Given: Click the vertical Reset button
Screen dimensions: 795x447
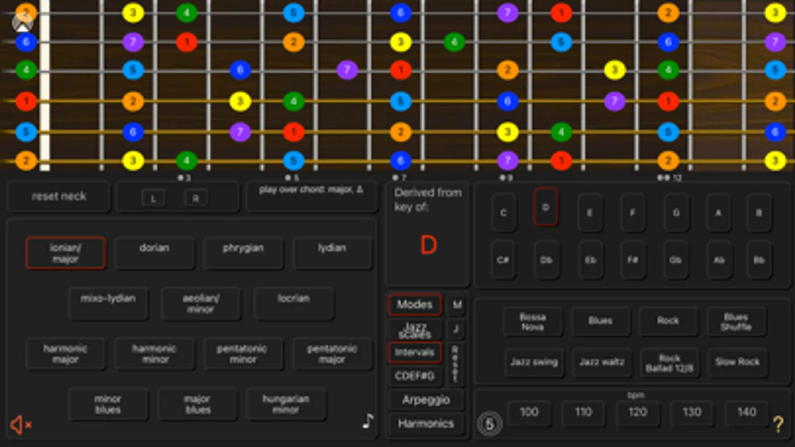Looking at the screenshot, I should 455,364.
